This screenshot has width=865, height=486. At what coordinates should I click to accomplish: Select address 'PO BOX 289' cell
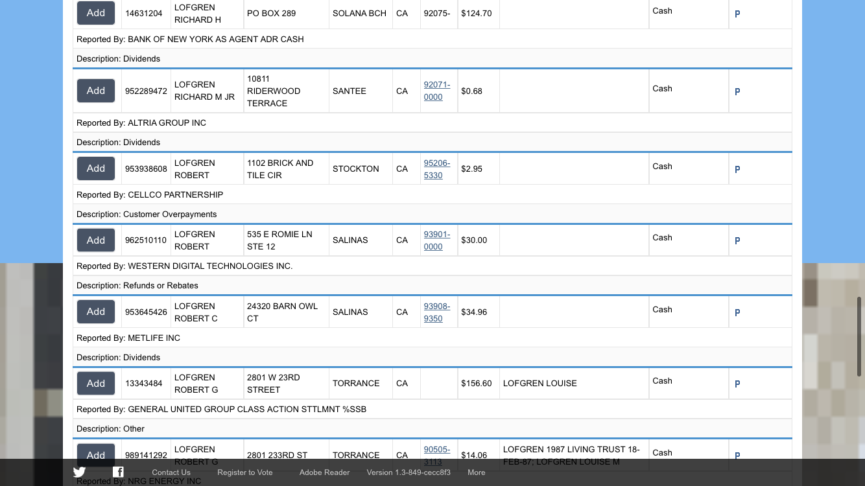coord(286,13)
